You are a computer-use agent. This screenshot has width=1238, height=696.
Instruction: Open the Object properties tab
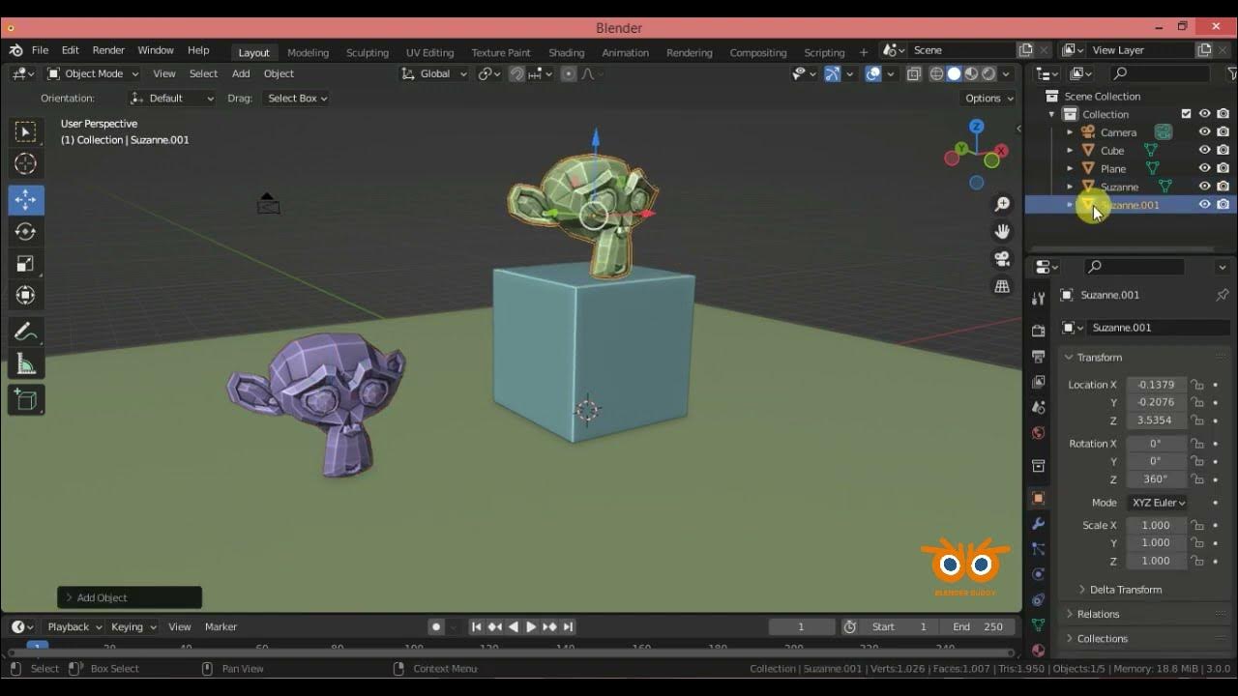(x=1039, y=498)
